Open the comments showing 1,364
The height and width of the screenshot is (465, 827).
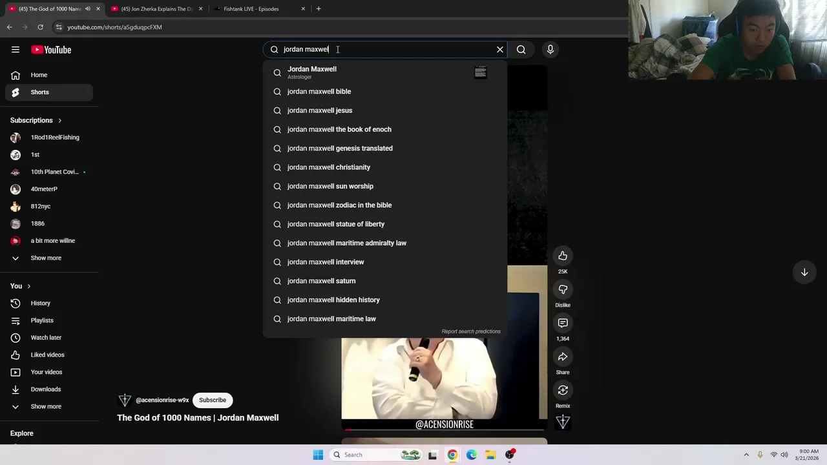(563, 323)
